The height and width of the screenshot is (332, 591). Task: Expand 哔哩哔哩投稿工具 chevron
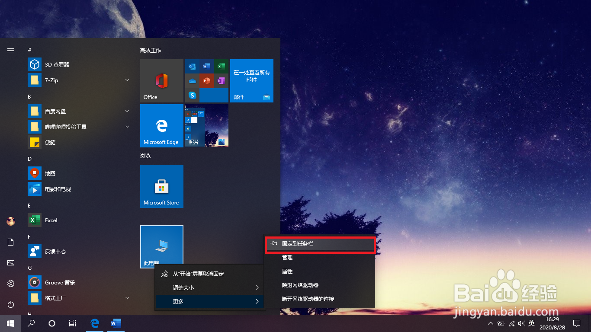coord(127,127)
